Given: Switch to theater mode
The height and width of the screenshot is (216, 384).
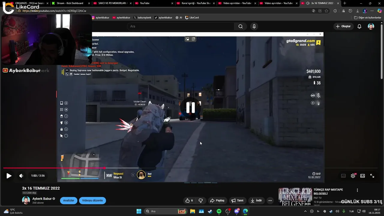Looking at the screenshot, I should (362, 176).
